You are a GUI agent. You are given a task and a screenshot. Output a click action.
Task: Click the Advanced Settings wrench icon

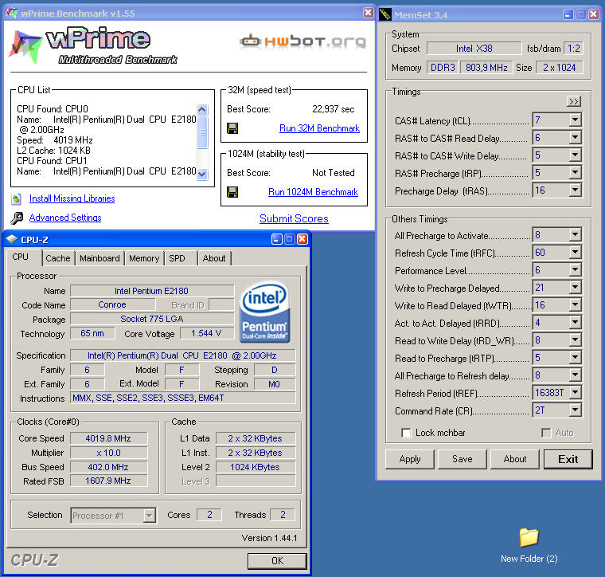pos(17,218)
